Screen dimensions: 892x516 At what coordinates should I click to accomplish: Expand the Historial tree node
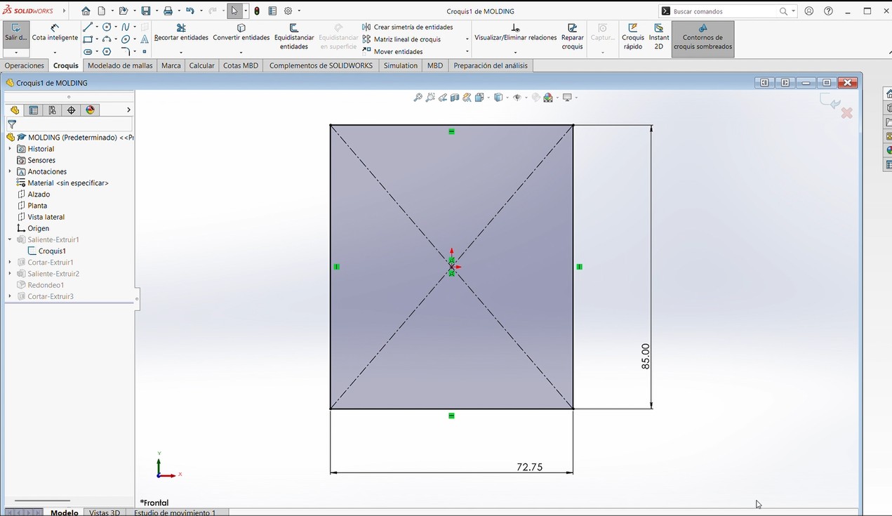(x=10, y=149)
